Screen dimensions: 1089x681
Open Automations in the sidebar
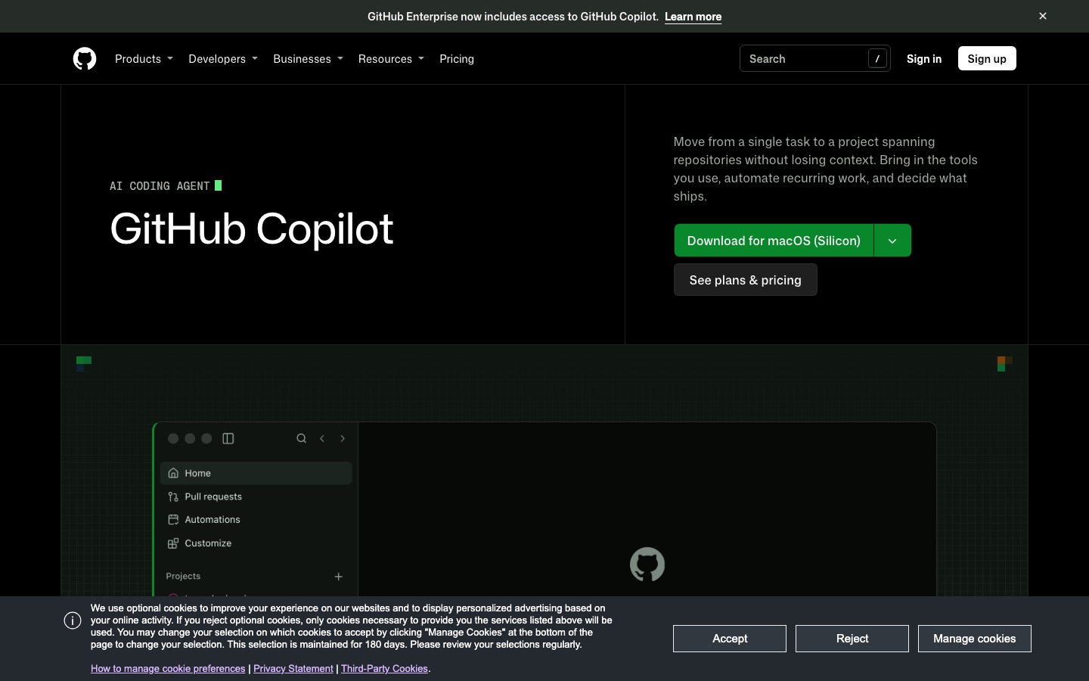pos(256,520)
